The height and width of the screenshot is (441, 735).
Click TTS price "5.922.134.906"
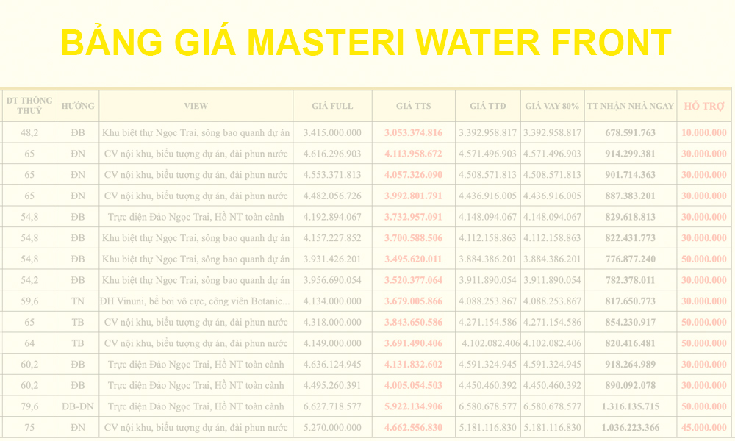tap(413, 406)
